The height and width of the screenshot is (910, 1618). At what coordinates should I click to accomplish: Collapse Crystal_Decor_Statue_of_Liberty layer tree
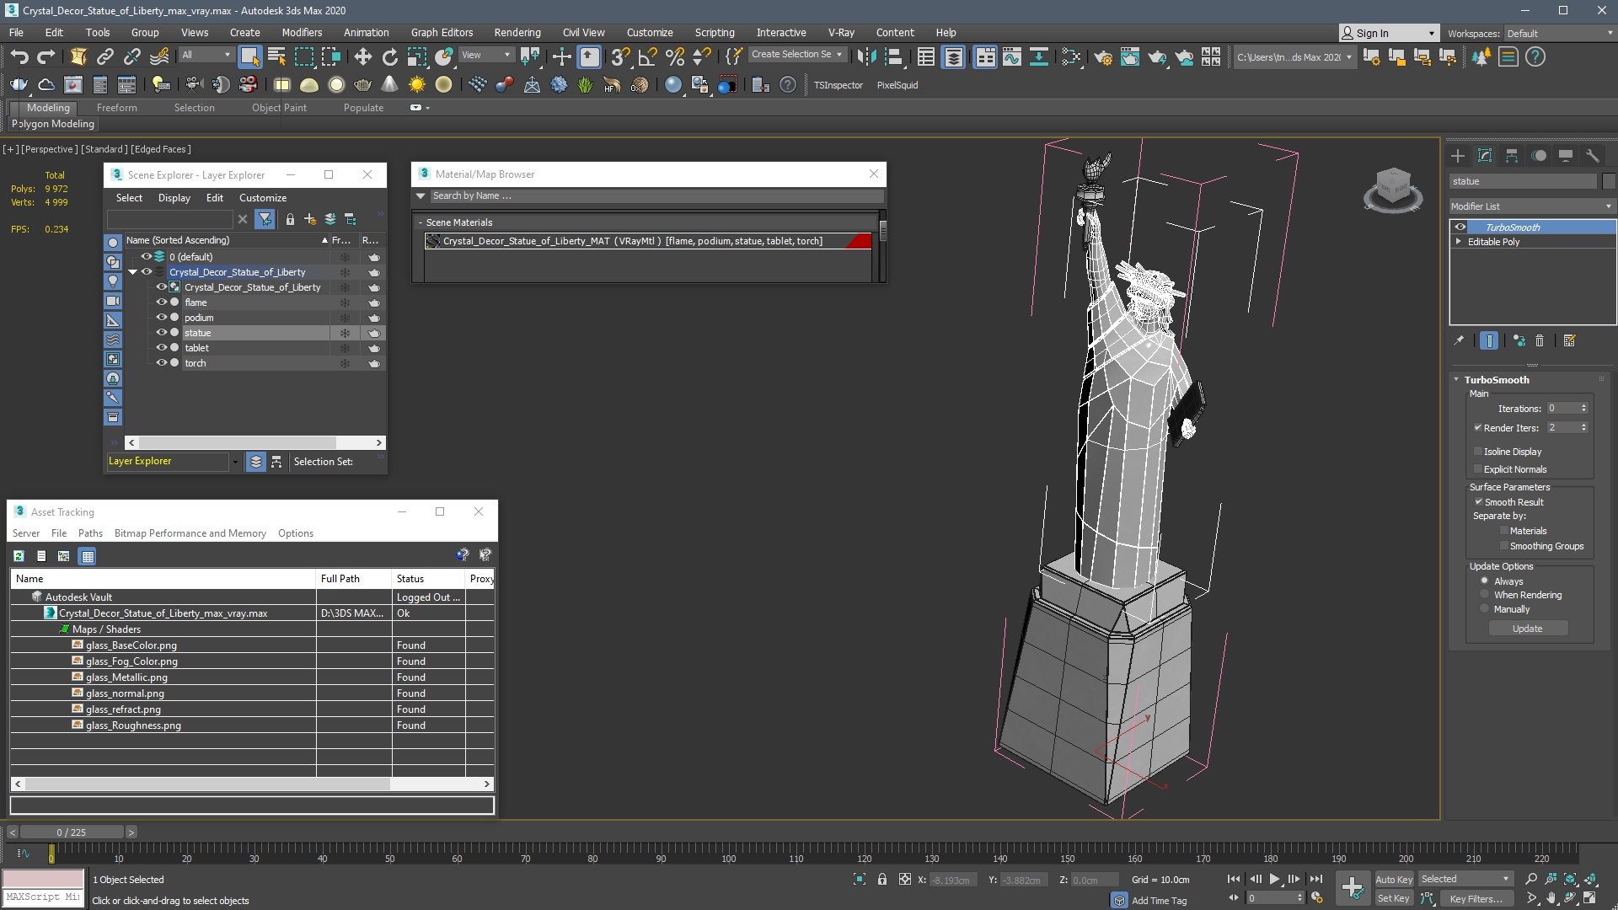pyautogui.click(x=132, y=272)
